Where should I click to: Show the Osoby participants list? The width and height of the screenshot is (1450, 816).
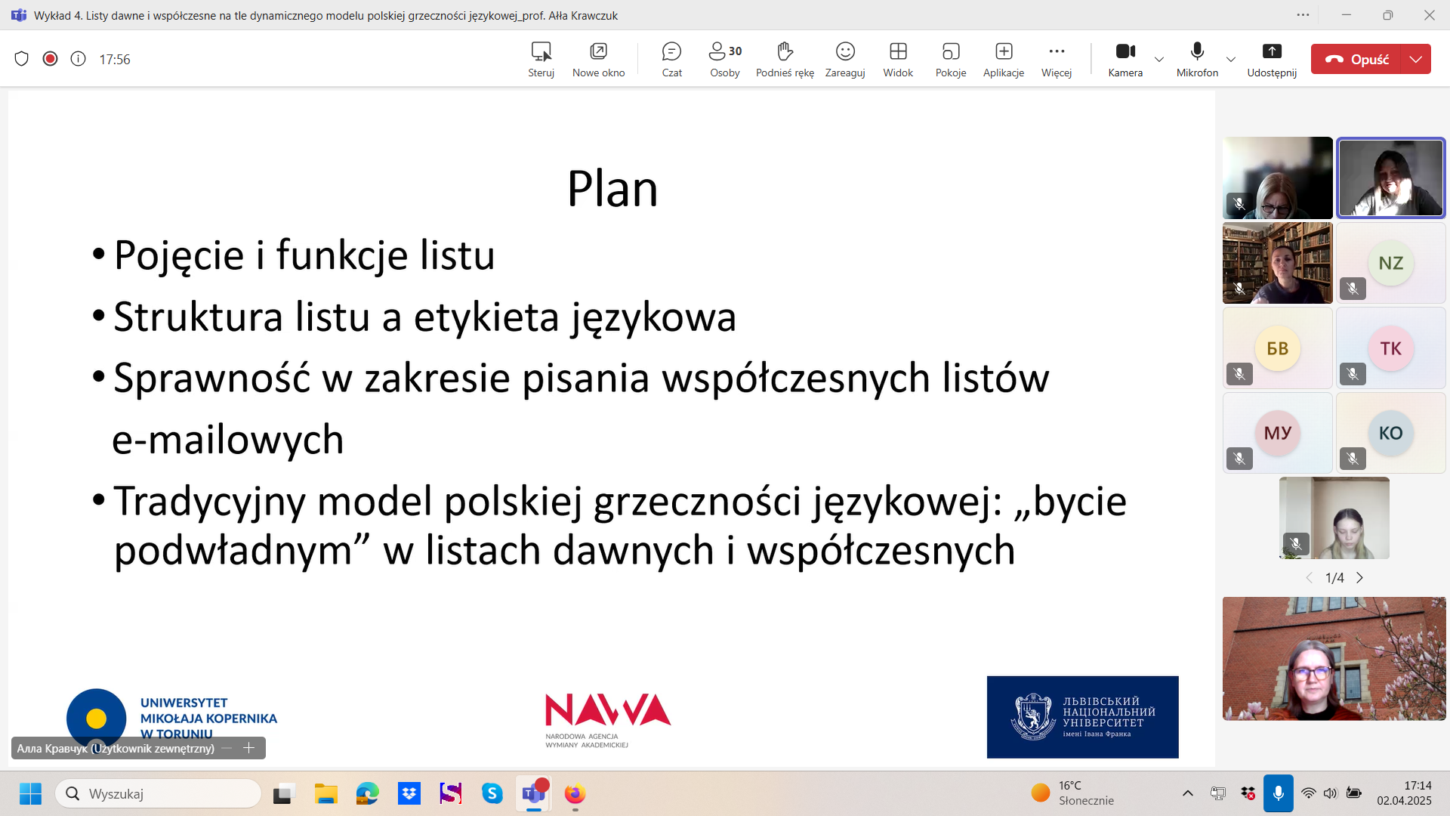[725, 59]
